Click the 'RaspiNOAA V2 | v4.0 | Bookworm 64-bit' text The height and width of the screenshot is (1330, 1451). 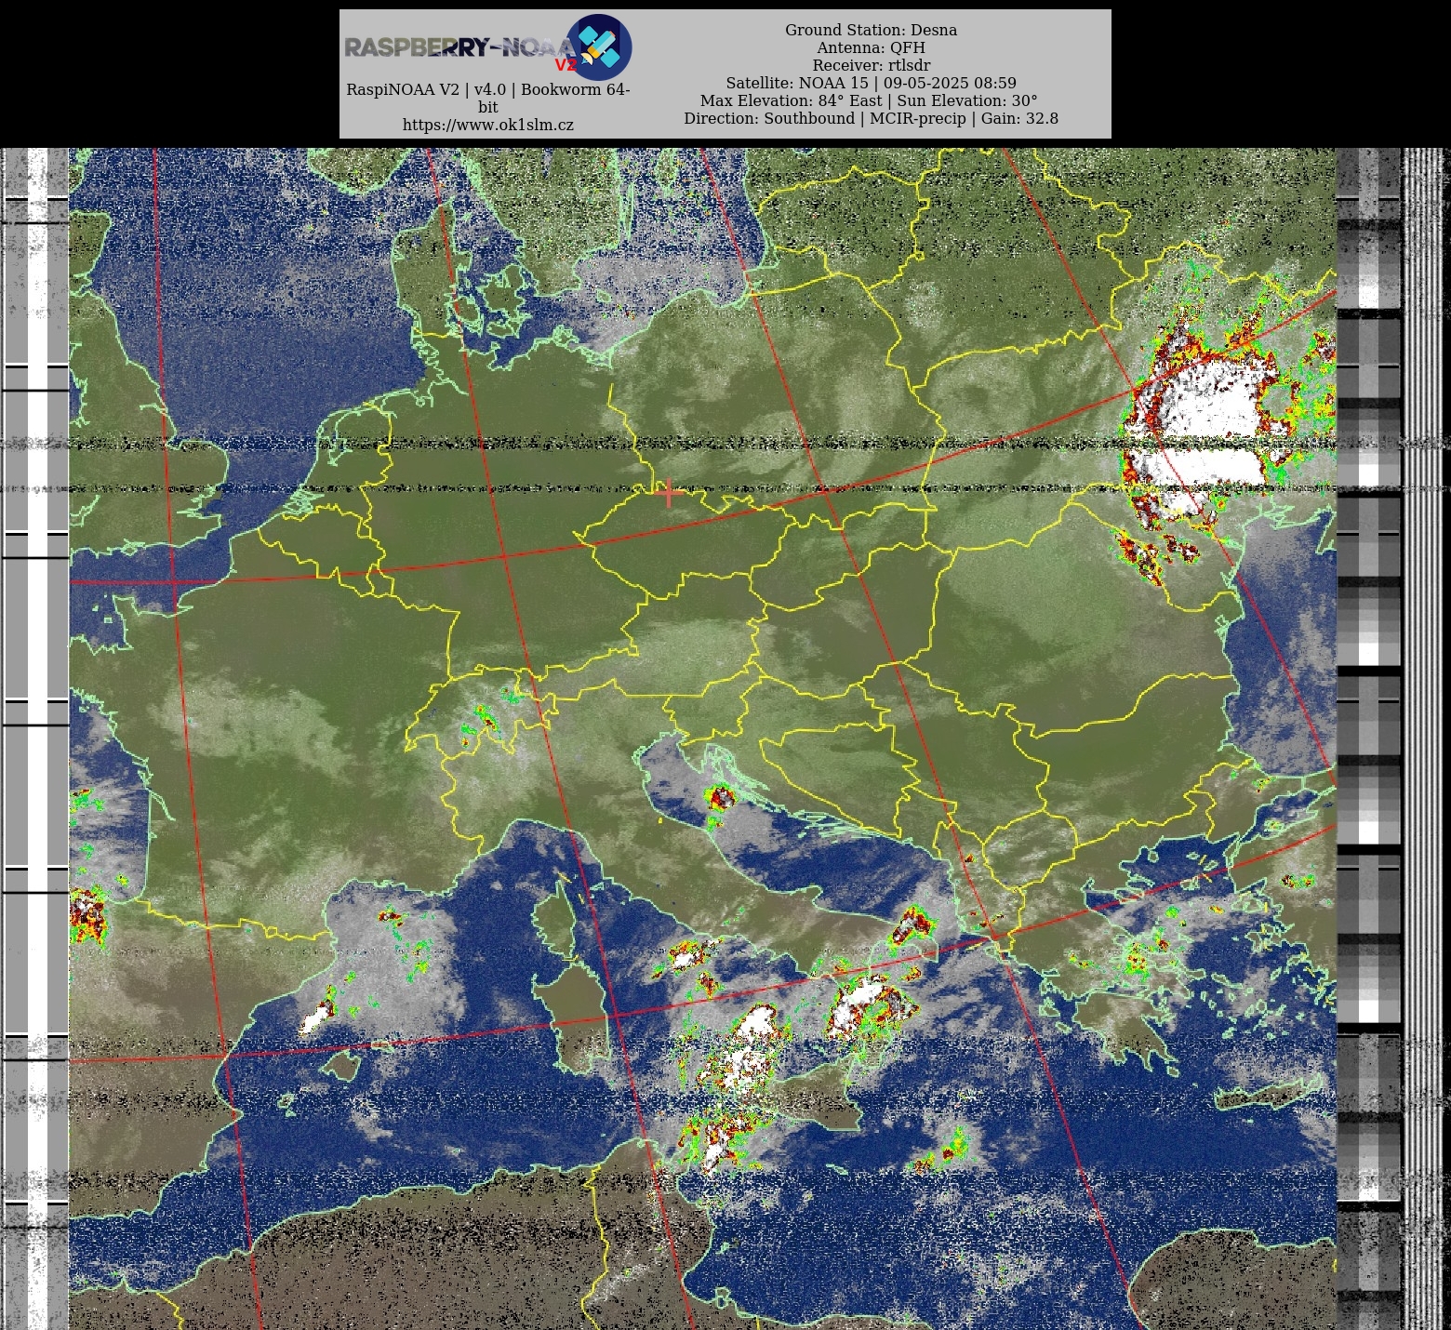487,98
